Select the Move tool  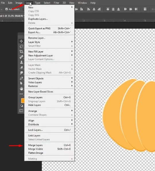(21, 41)
